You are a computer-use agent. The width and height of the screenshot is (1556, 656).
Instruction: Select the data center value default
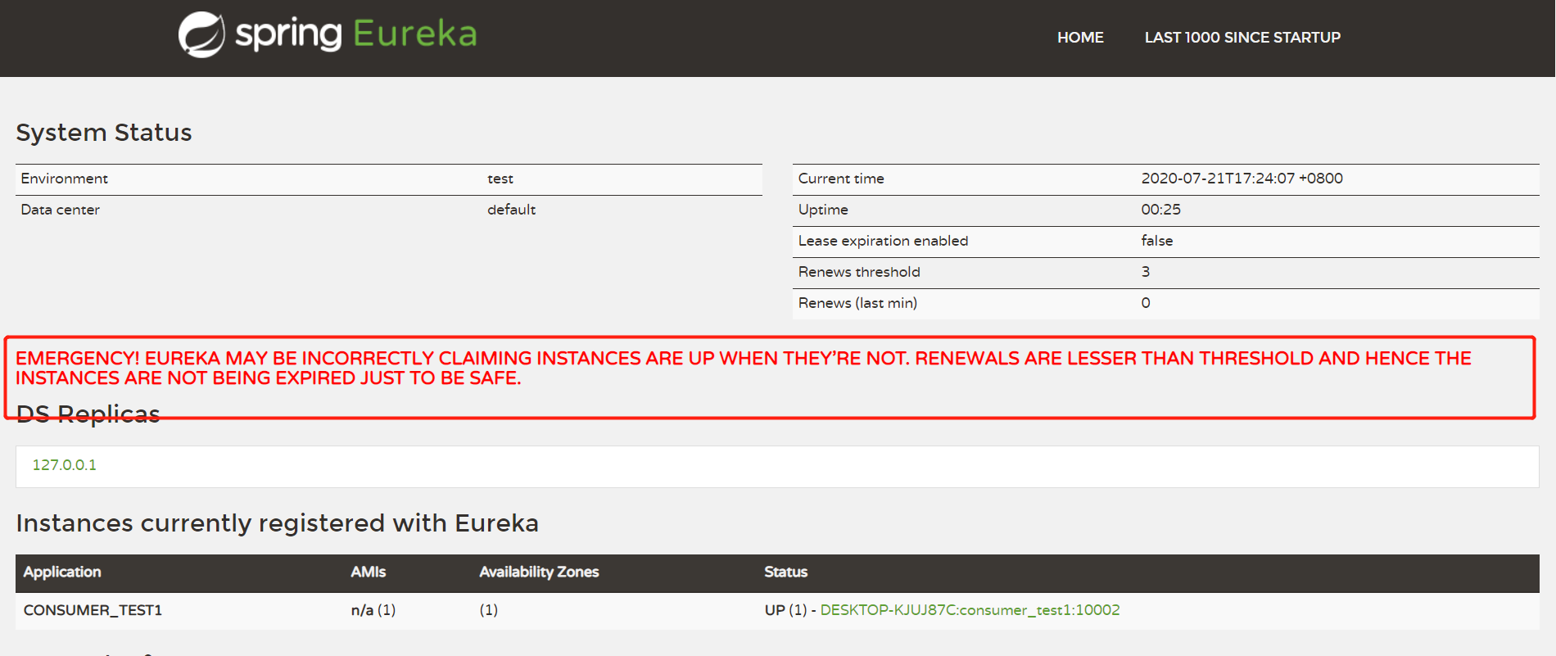tap(512, 210)
